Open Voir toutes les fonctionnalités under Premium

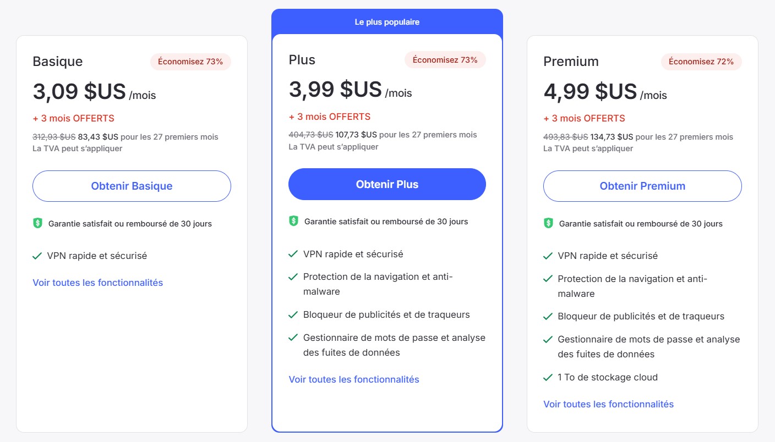[608, 404]
